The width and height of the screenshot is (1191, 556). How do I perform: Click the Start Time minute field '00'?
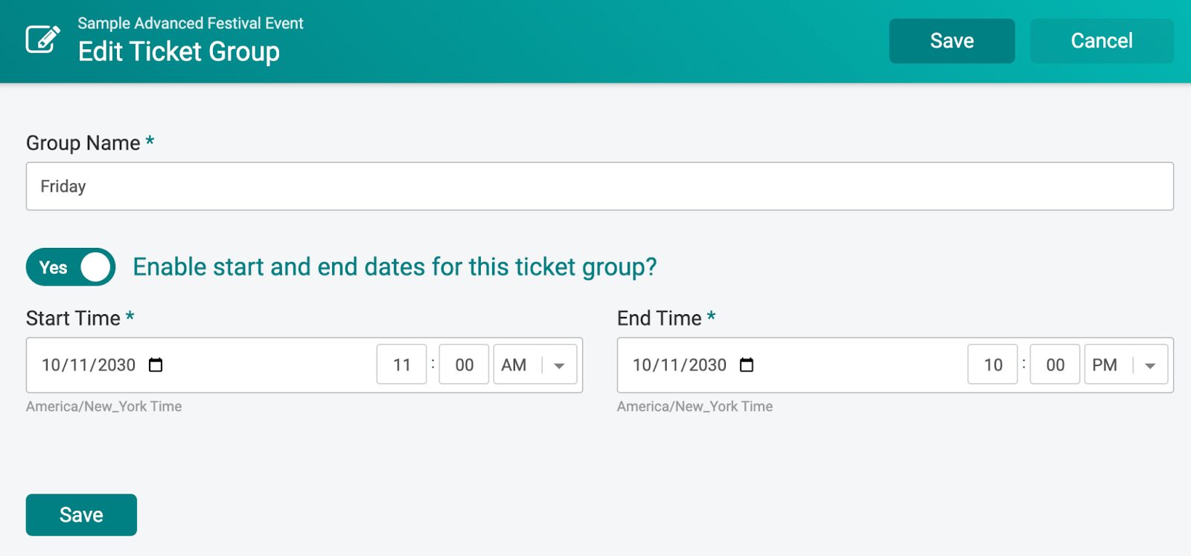pyautogui.click(x=463, y=365)
